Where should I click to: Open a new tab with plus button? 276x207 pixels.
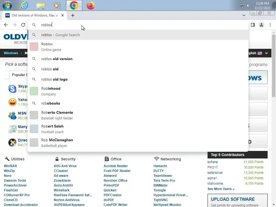pyautogui.click(x=73, y=15)
